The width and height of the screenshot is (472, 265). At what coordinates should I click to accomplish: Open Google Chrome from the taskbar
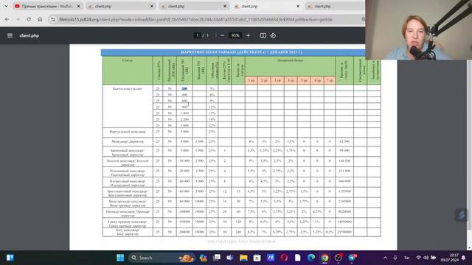click(324, 258)
